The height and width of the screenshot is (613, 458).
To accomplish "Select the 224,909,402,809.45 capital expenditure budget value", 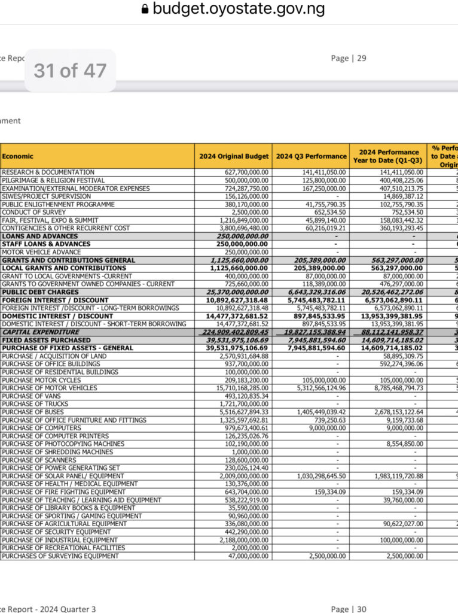I will [x=236, y=332].
